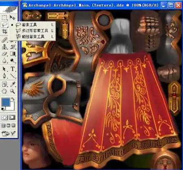
Task: Select the Lasso tool in toolbox
Action: tap(4, 25)
